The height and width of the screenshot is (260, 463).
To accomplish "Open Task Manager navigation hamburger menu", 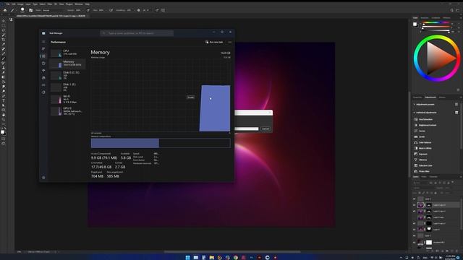I will (43, 42).
